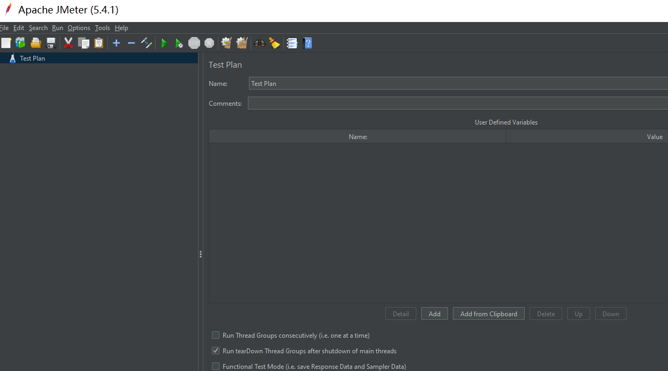
Task: Enable Functional Test Mode checkbox
Action: click(x=216, y=366)
